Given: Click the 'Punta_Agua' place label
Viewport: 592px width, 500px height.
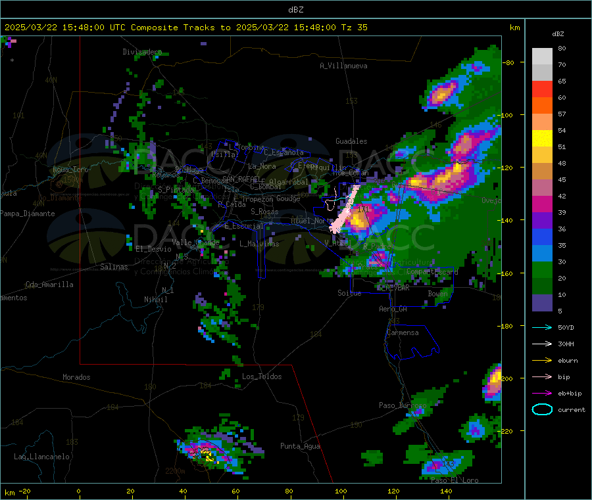Looking at the screenshot, I should (x=300, y=447).
